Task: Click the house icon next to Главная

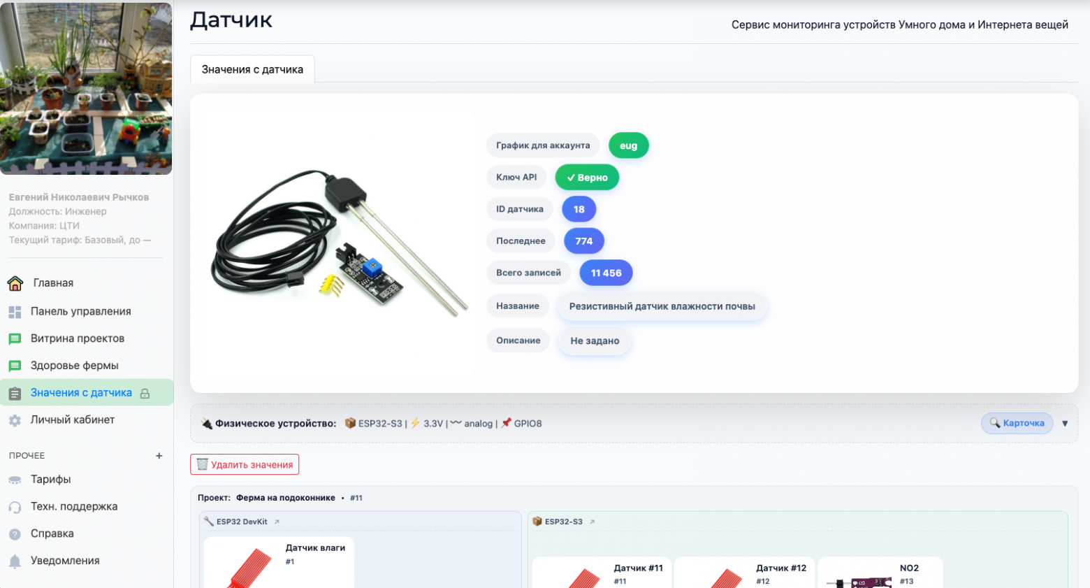Action: tap(15, 283)
